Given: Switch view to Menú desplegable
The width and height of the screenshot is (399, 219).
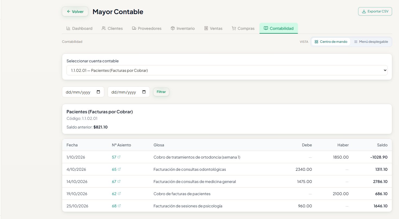Looking at the screenshot, I should click(371, 42).
